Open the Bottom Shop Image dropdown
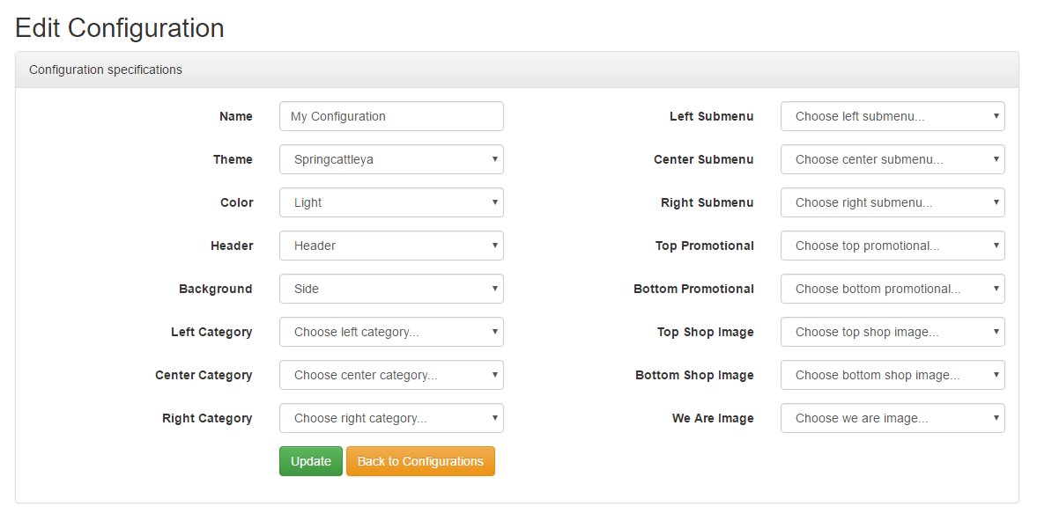The image size is (1037, 521). tap(893, 375)
